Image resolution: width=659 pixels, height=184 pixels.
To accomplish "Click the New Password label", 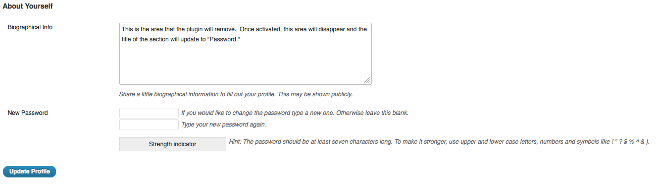I will [28, 113].
